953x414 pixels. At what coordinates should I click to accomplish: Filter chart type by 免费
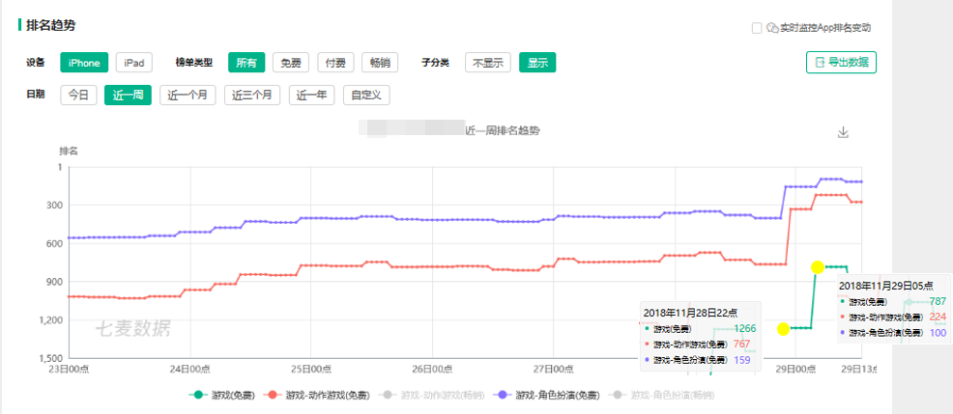click(x=291, y=63)
